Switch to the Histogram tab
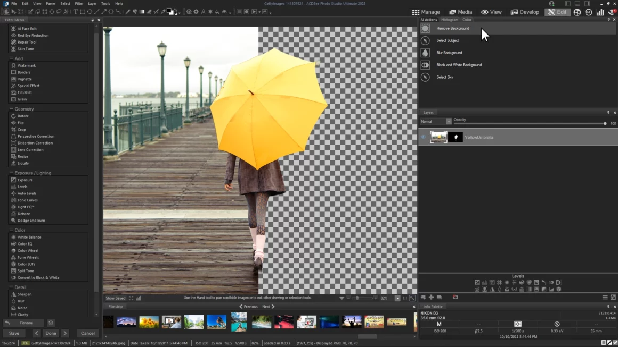The width and height of the screenshot is (618, 347). (449, 20)
